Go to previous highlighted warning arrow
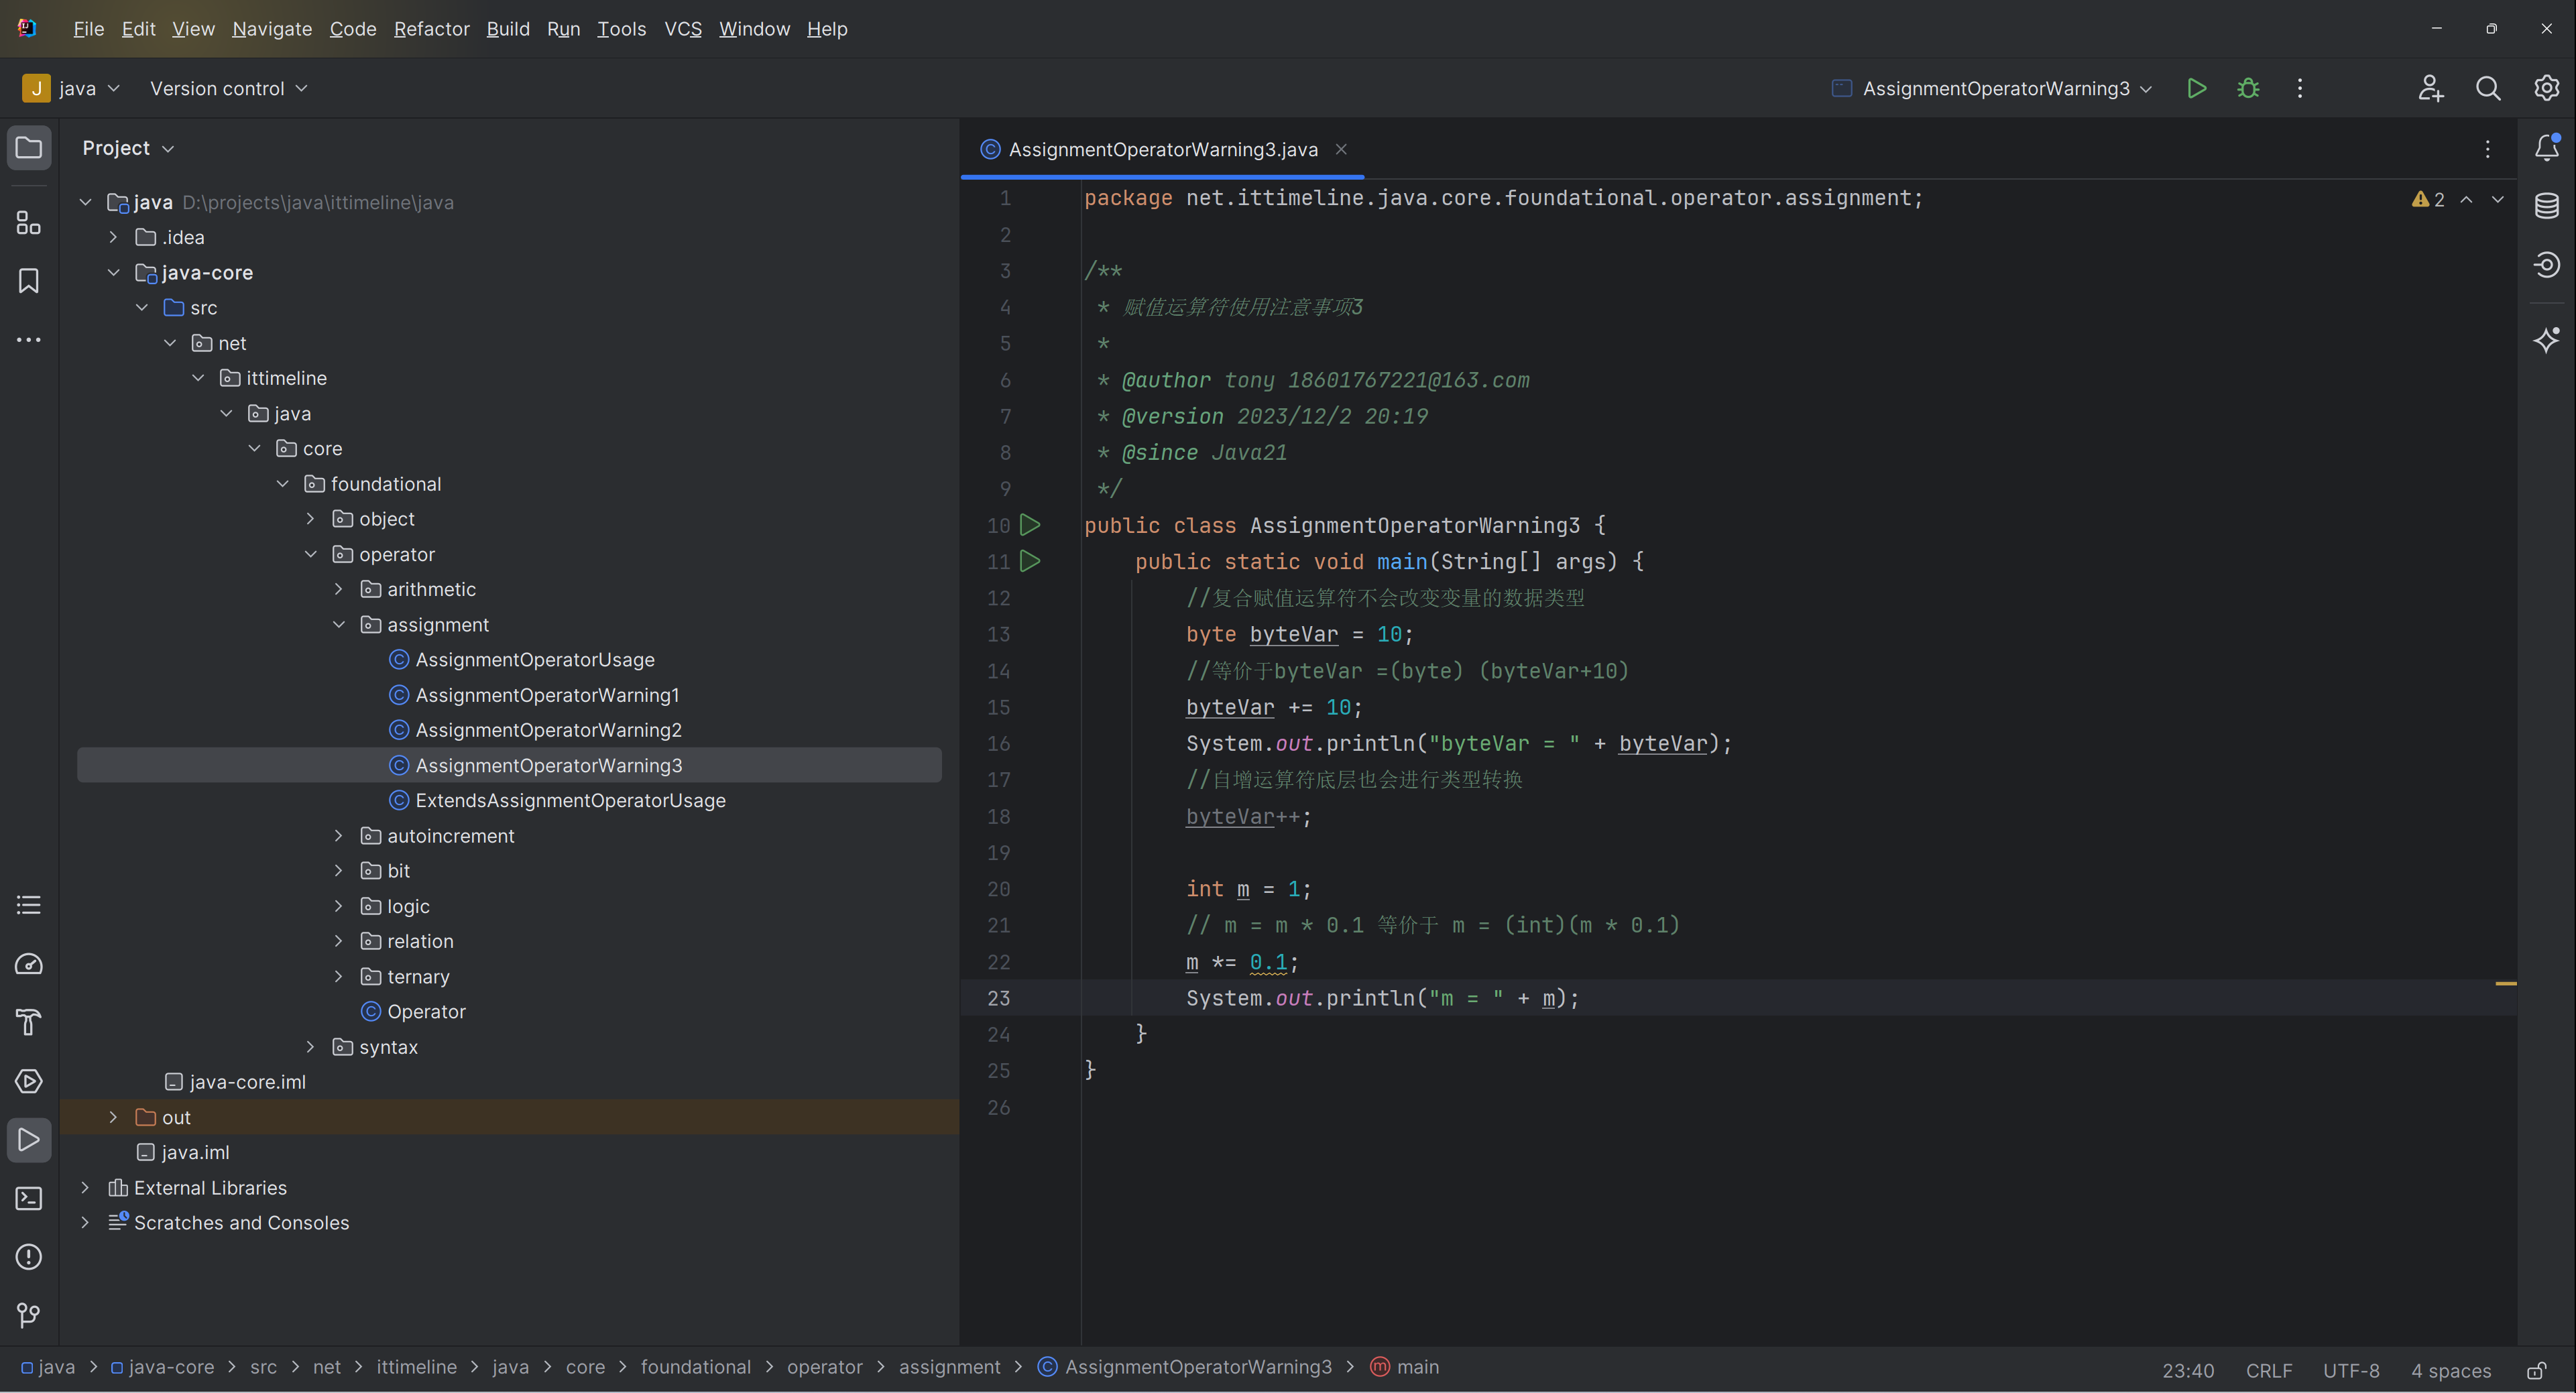 click(x=2466, y=199)
